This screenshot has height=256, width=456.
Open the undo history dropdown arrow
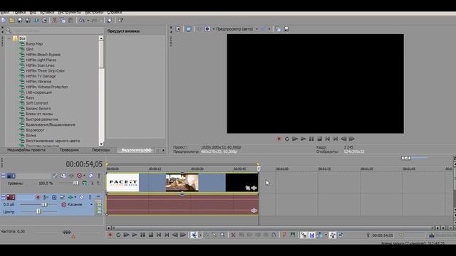click(x=88, y=21)
